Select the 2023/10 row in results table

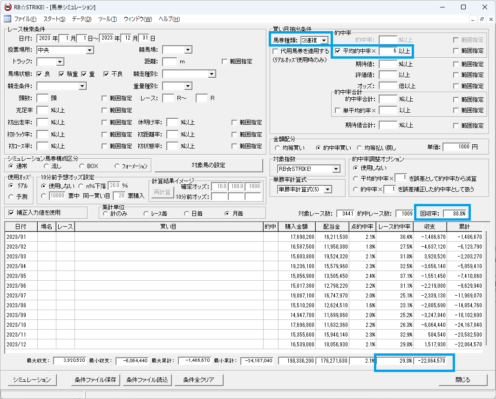(244, 325)
